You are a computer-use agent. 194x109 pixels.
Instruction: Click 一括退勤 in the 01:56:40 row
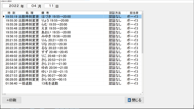point(25,83)
